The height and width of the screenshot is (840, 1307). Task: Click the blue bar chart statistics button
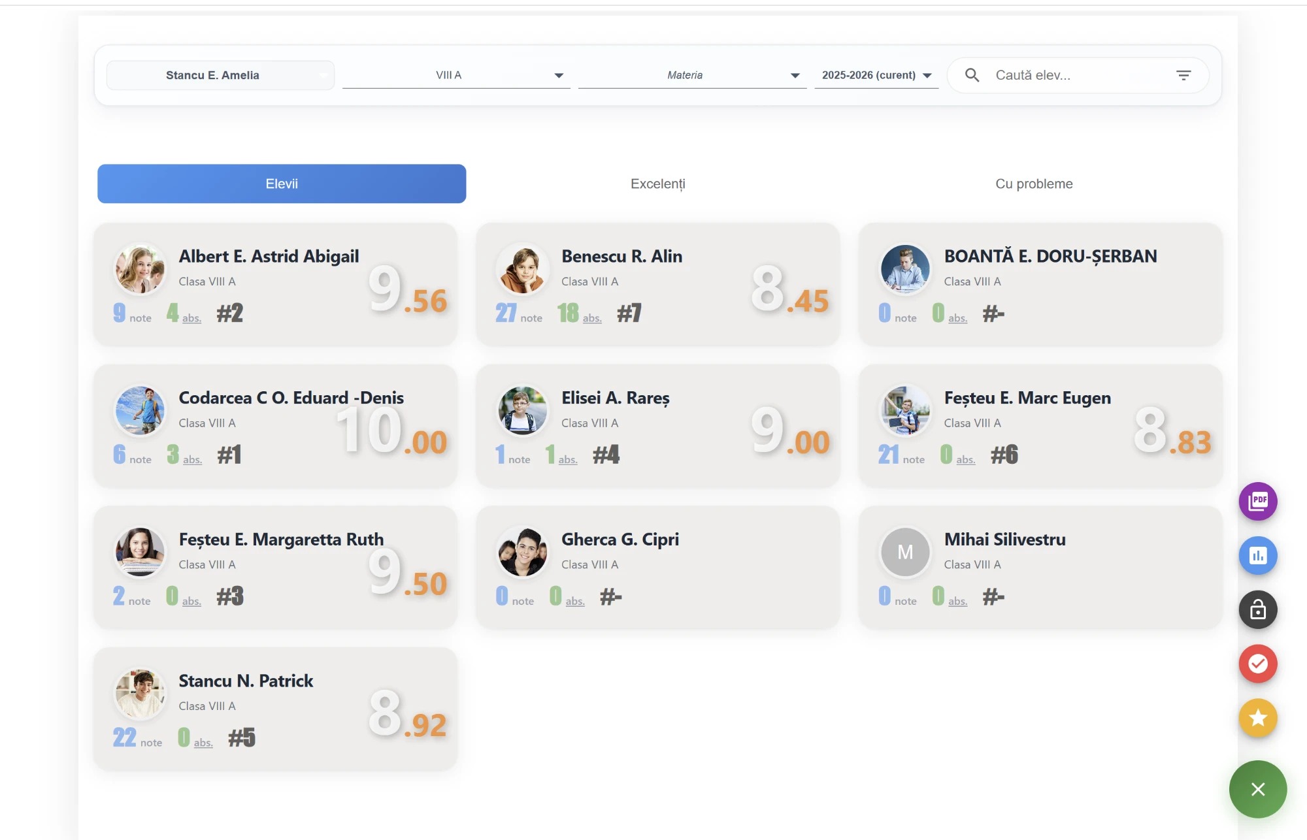click(x=1258, y=555)
